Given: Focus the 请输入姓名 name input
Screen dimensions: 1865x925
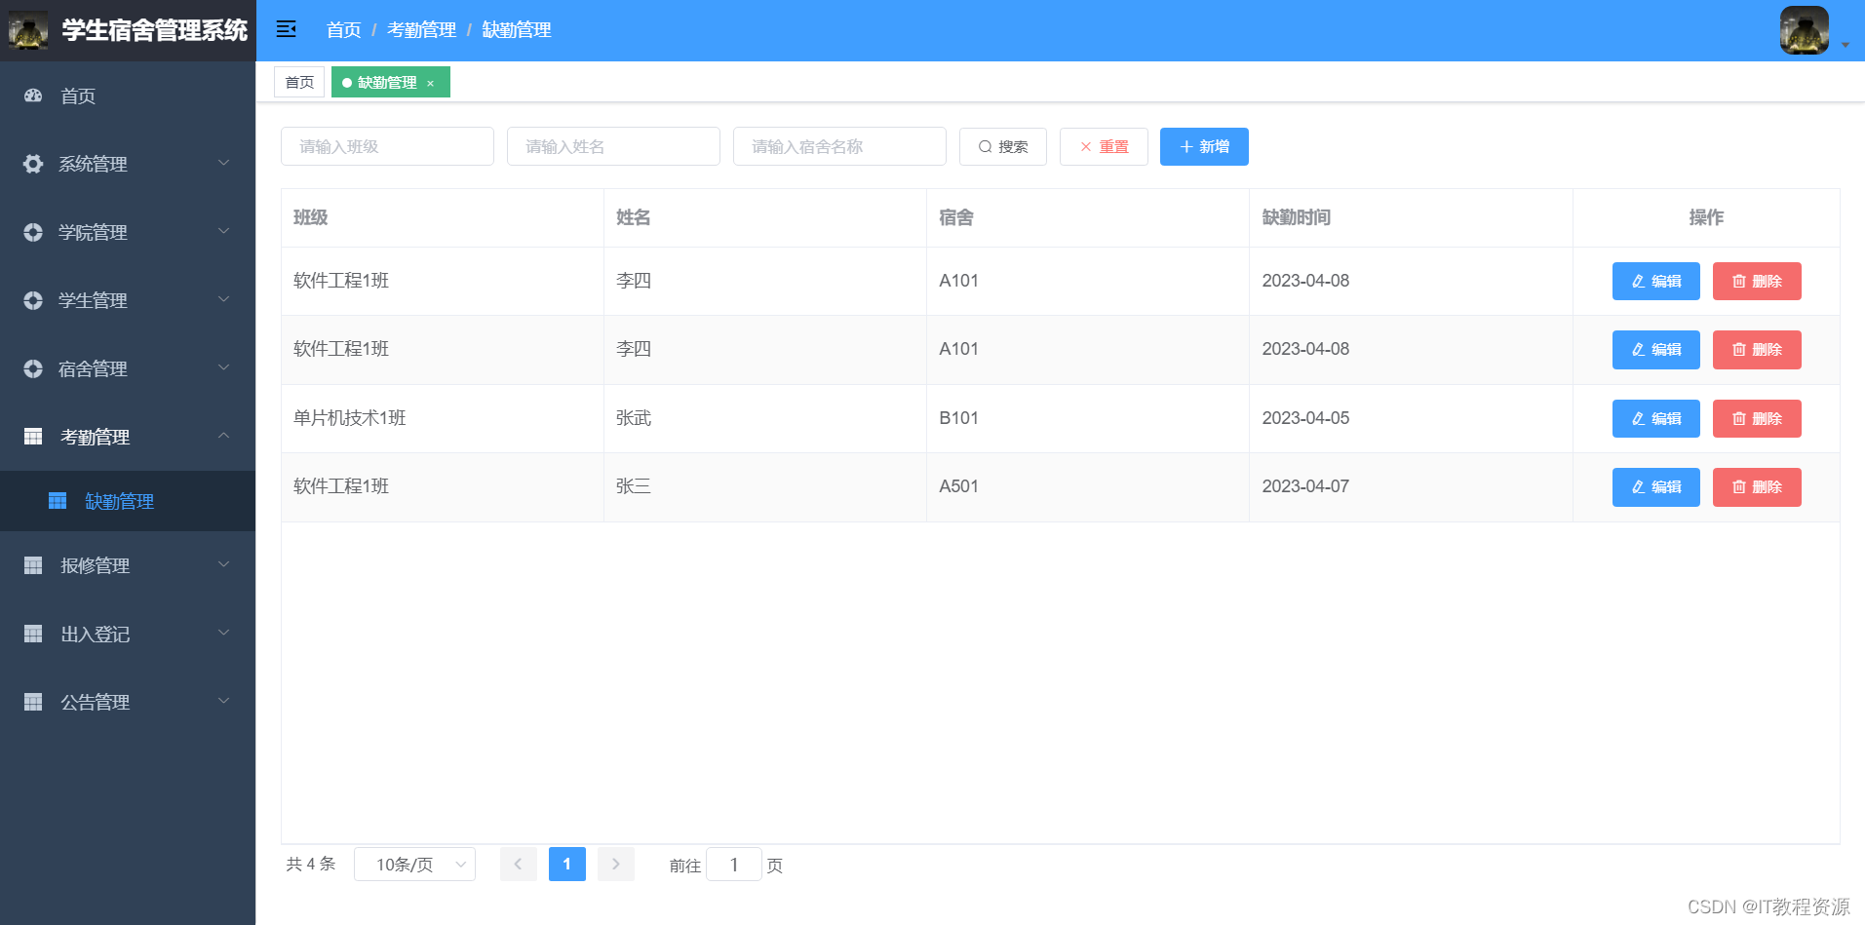Looking at the screenshot, I should pyautogui.click(x=613, y=146).
